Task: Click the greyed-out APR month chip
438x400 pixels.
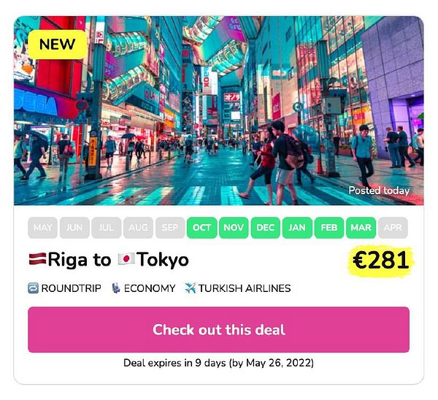Action: coord(393,228)
